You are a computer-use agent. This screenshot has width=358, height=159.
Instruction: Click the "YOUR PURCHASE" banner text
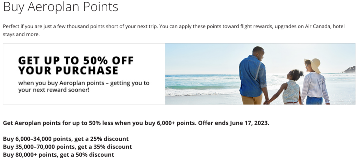(x=68, y=71)
